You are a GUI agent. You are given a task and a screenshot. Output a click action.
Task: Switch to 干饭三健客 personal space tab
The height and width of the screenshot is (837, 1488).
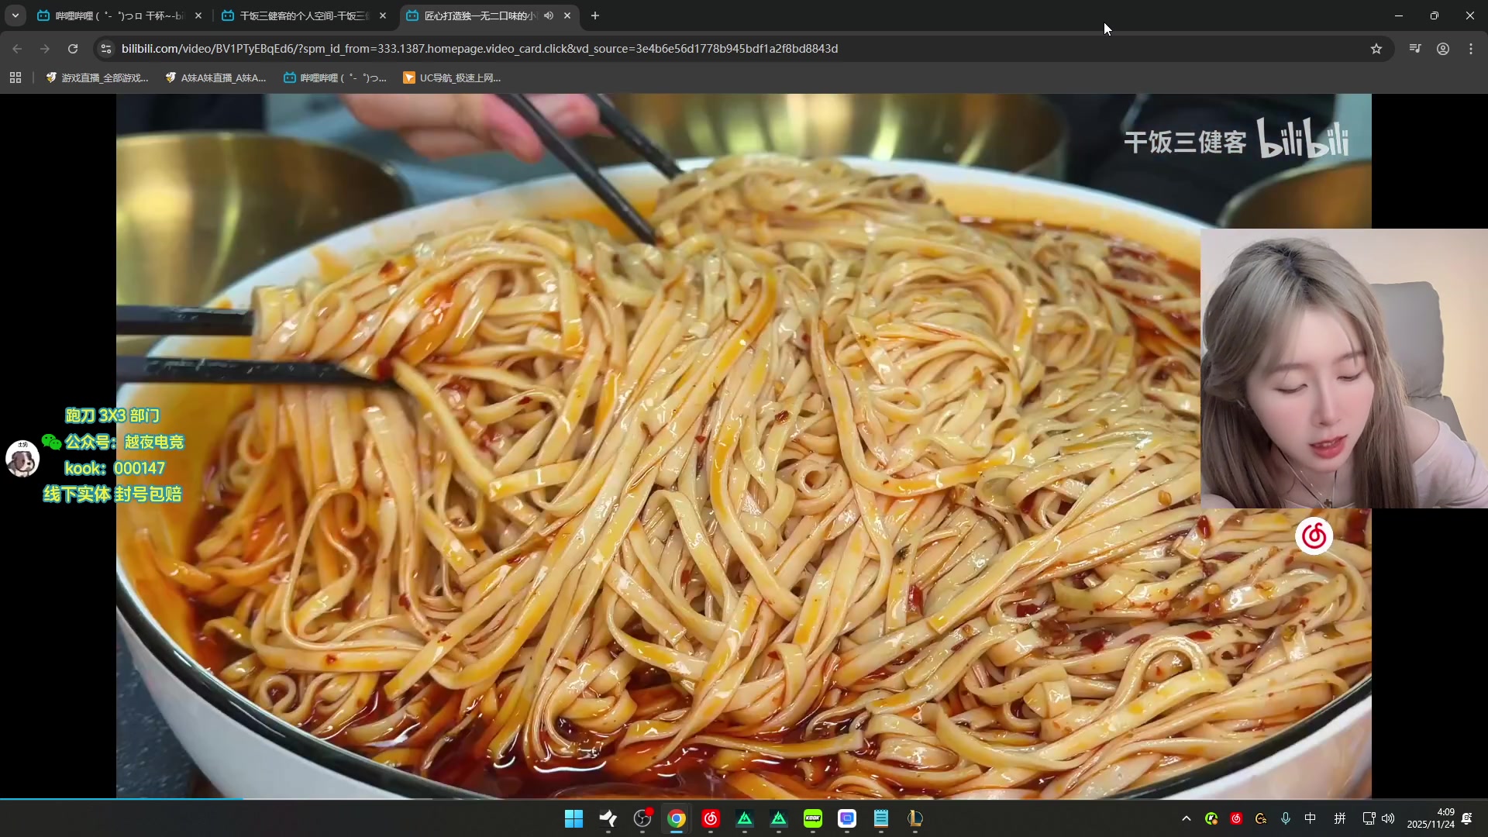[x=302, y=15]
